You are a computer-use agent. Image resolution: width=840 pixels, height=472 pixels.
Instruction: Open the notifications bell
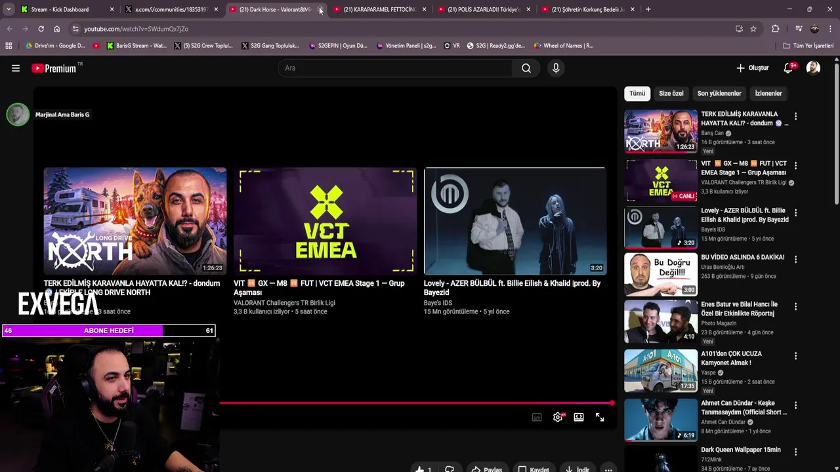[789, 68]
